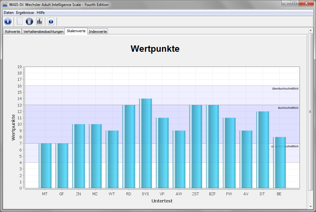Open the Daten menu

point(9,13)
